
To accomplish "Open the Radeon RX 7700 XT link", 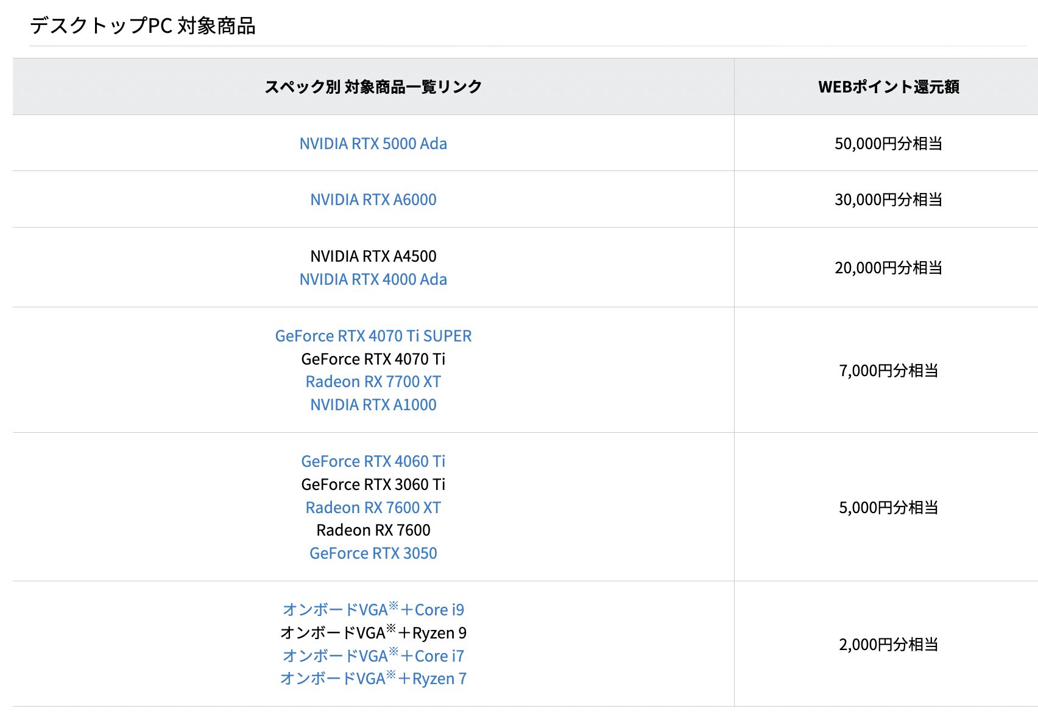I will pos(373,382).
